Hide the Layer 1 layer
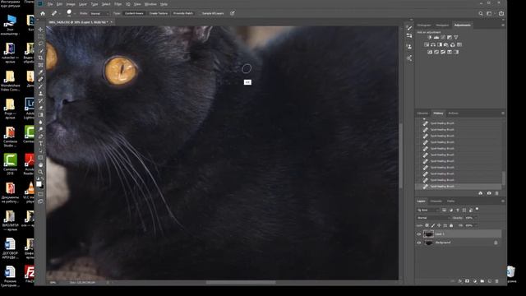This screenshot has height=296, width=526. (x=419, y=234)
